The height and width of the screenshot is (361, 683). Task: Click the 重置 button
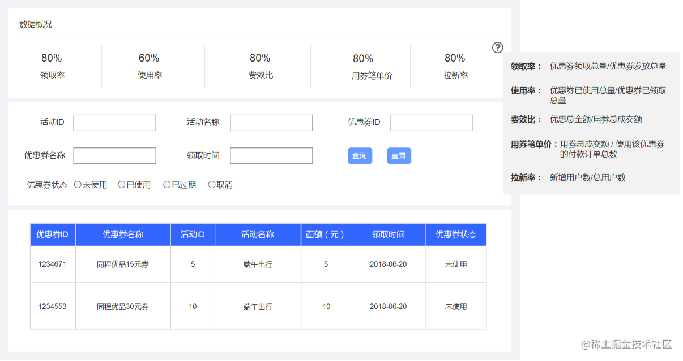point(399,156)
